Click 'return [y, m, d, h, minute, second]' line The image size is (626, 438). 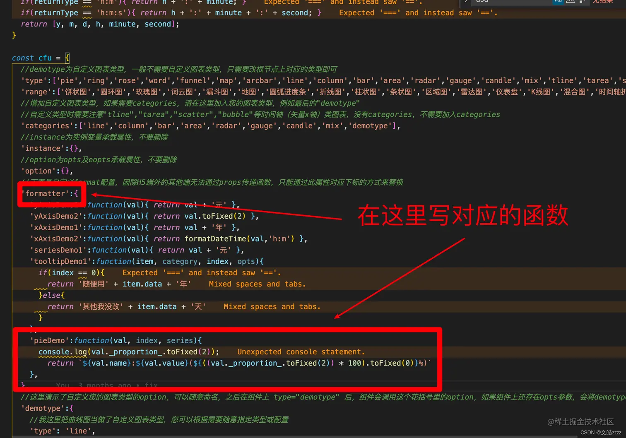click(100, 24)
